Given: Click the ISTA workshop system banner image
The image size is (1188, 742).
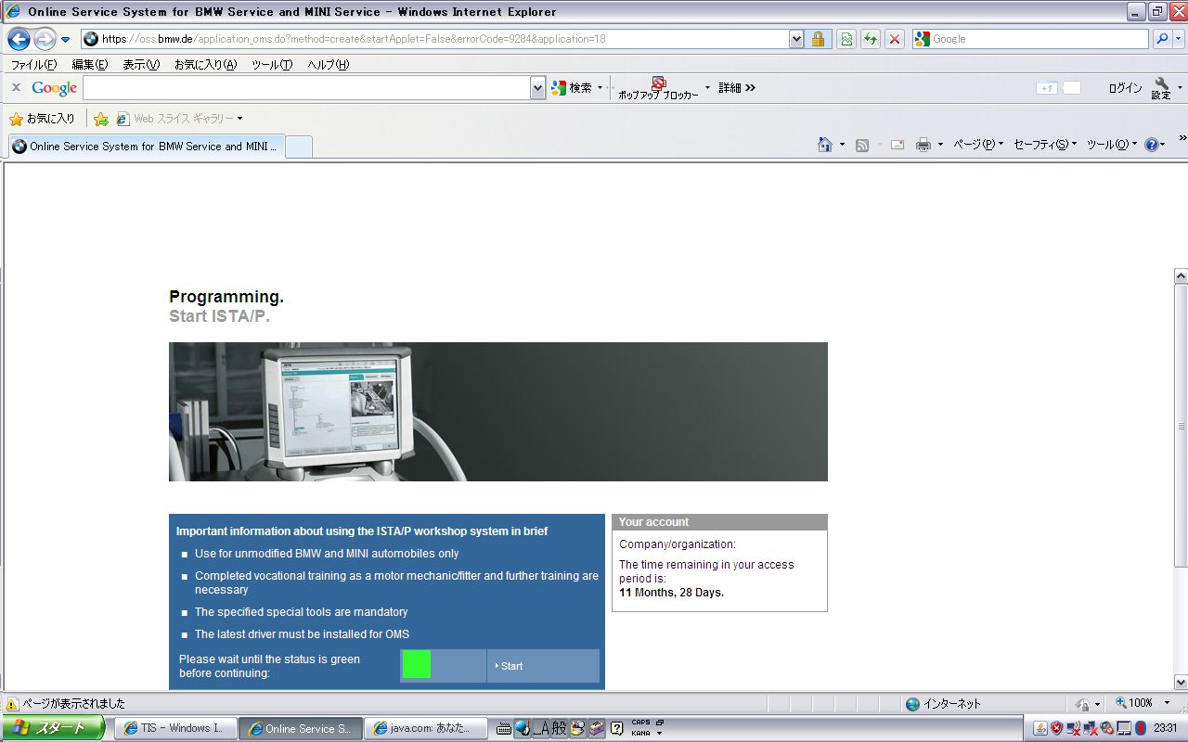Looking at the screenshot, I should point(498,412).
